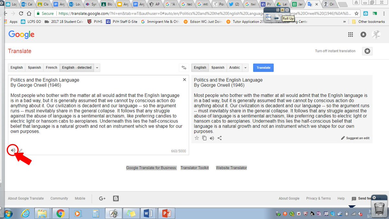Open the handwriting input pencil tool
Screen dimensions: 389x219
click(x=21, y=151)
